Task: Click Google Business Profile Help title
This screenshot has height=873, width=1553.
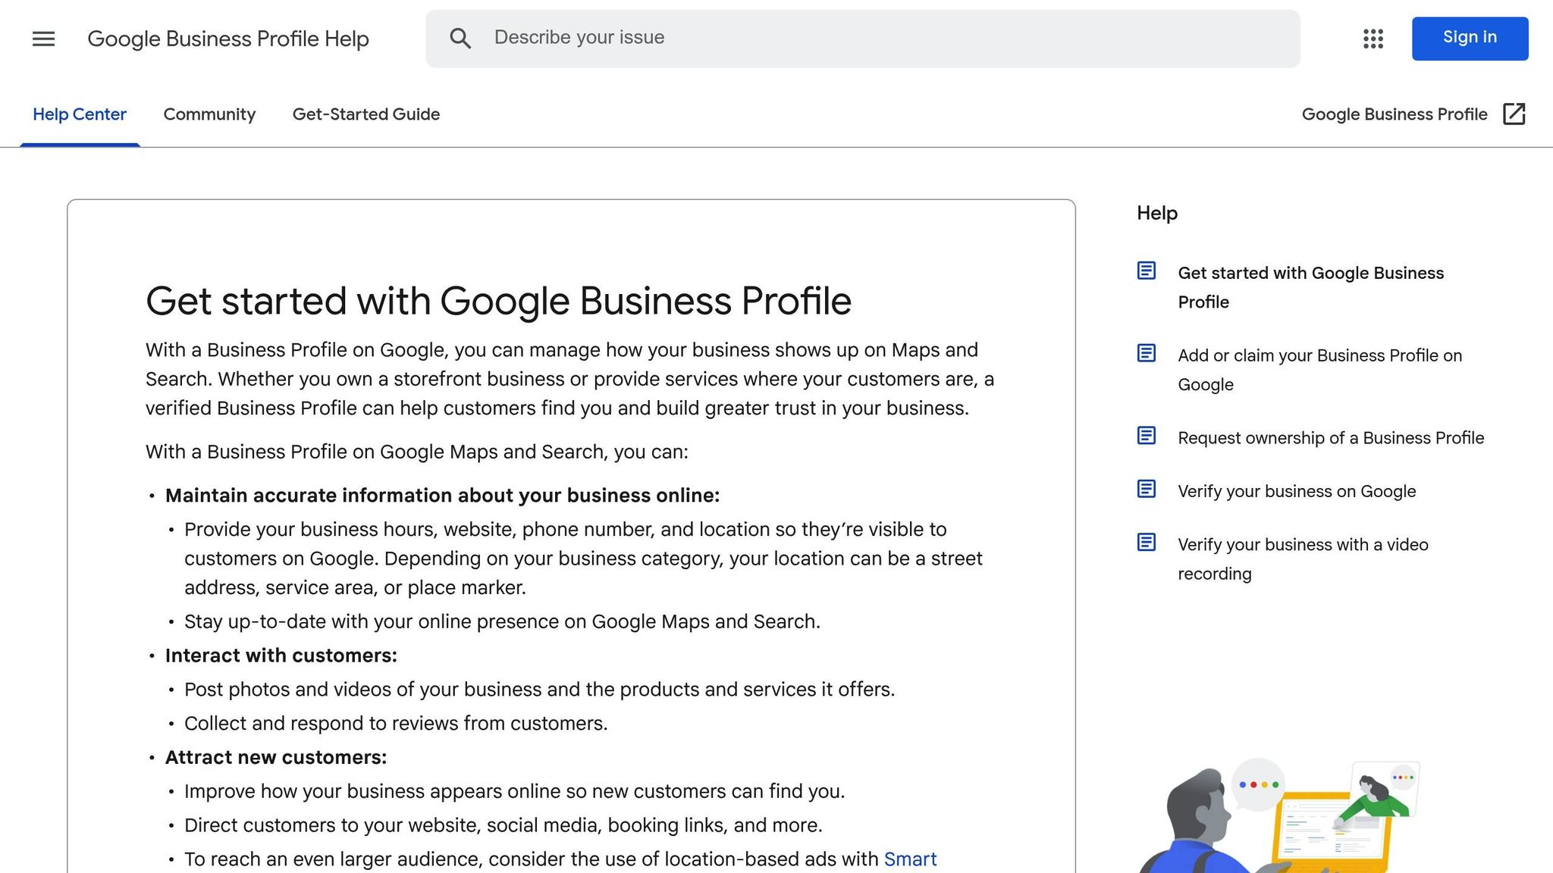Action: coord(228,39)
